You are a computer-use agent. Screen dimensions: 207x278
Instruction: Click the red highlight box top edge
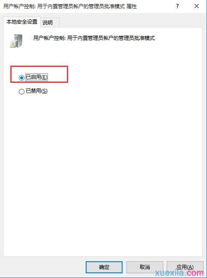coord(39,66)
